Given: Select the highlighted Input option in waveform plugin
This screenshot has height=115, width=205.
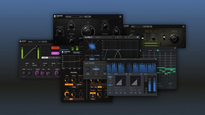Looking at the screenshot, I should point(110,77).
